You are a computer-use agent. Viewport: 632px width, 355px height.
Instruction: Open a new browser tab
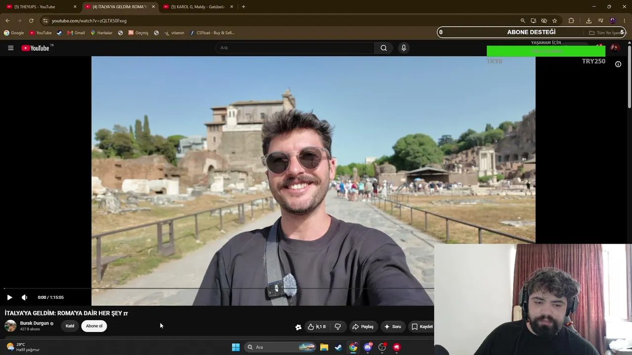click(x=243, y=7)
